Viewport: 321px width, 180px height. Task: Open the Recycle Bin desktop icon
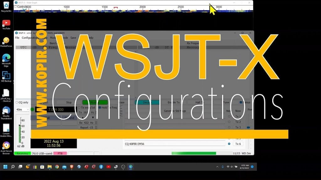pos(6,7)
